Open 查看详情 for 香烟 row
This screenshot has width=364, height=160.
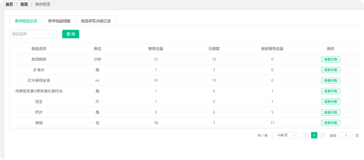pyautogui.click(x=330, y=123)
